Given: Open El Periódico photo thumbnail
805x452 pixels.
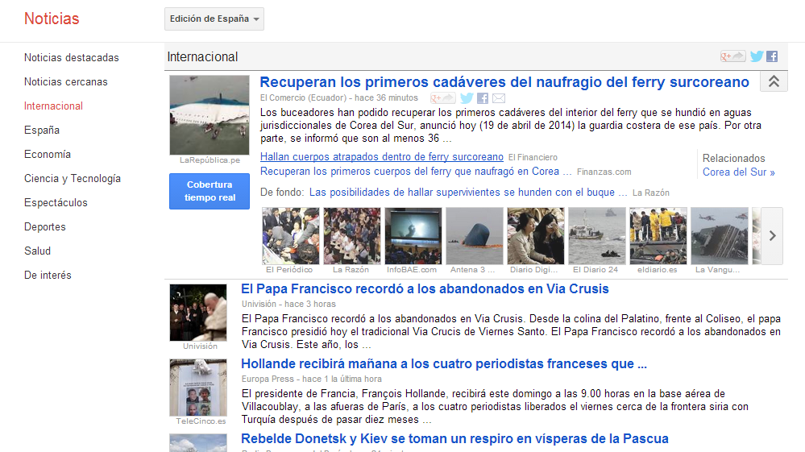Looking at the screenshot, I should 290,236.
